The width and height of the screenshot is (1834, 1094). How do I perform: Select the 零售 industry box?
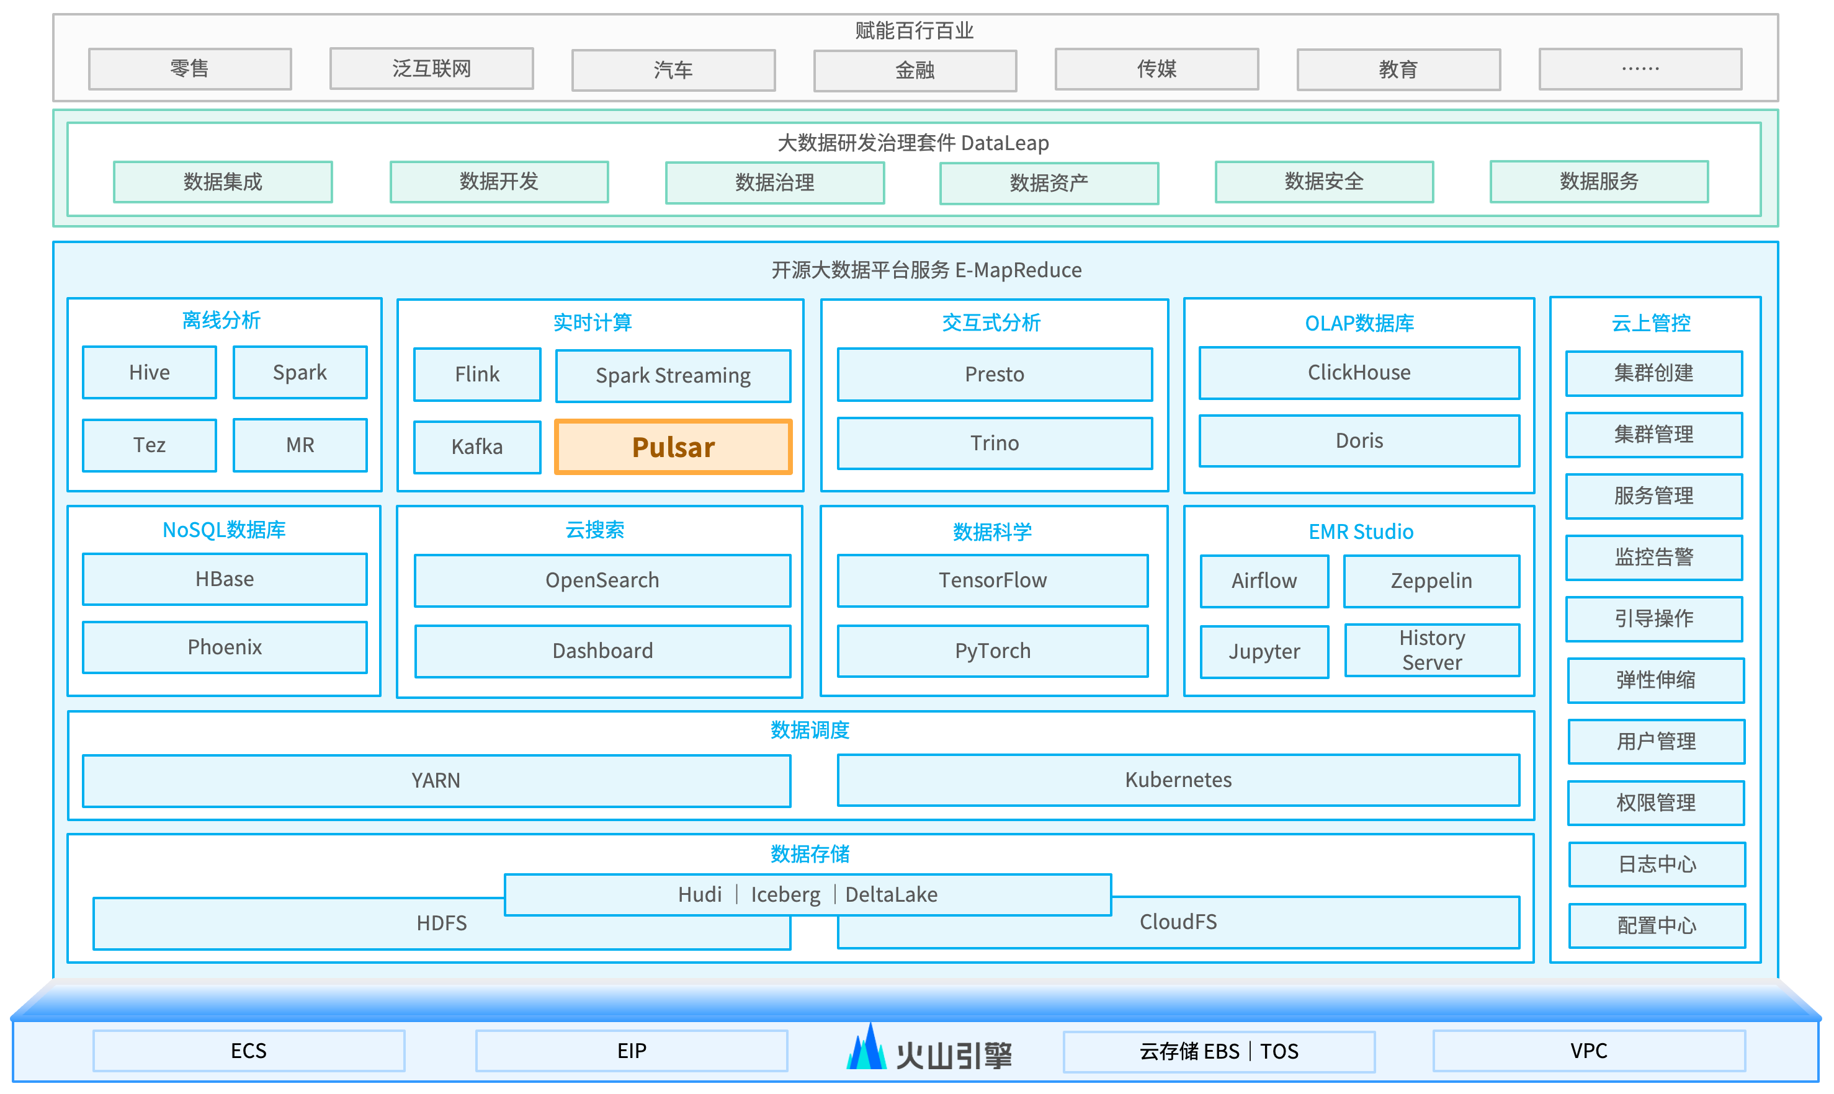pos(189,69)
